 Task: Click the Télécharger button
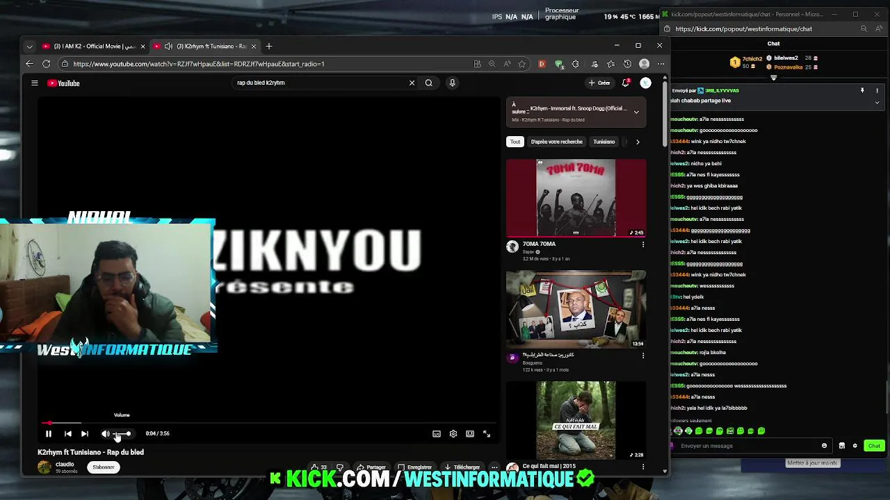pos(462,467)
